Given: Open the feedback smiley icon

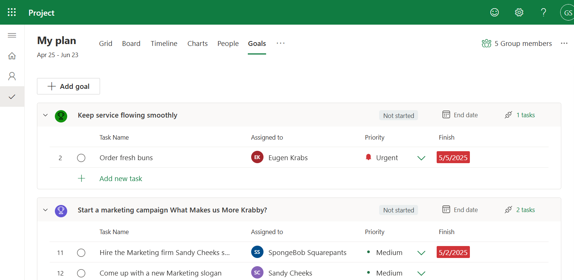Looking at the screenshot, I should tap(495, 12).
